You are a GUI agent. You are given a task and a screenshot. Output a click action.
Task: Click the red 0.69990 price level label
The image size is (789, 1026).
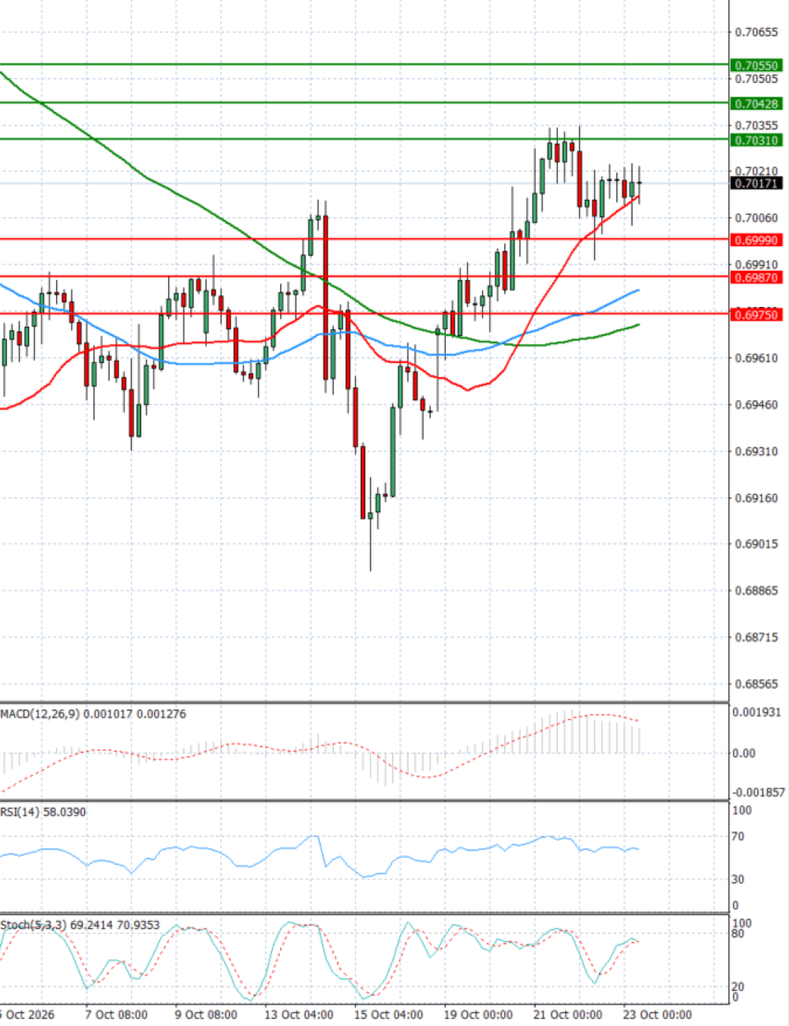tap(756, 240)
